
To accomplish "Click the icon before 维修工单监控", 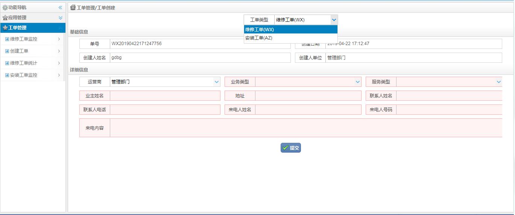I will click(7, 39).
